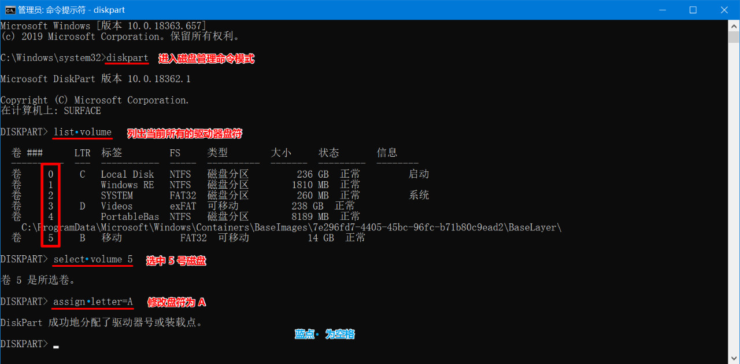Click the drive letter 'C' of Local Disk
The width and height of the screenshot is (740, 364).
click(83, 174)
